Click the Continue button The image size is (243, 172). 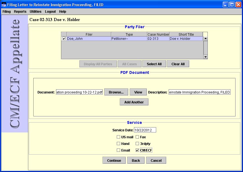pyautogui.click(x=114, y=160)
